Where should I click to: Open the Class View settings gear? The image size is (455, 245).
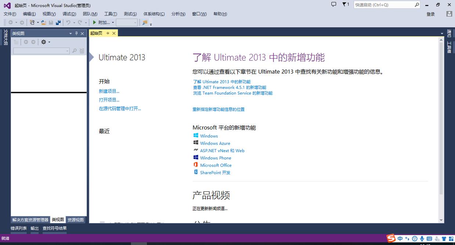click(44, 41)
